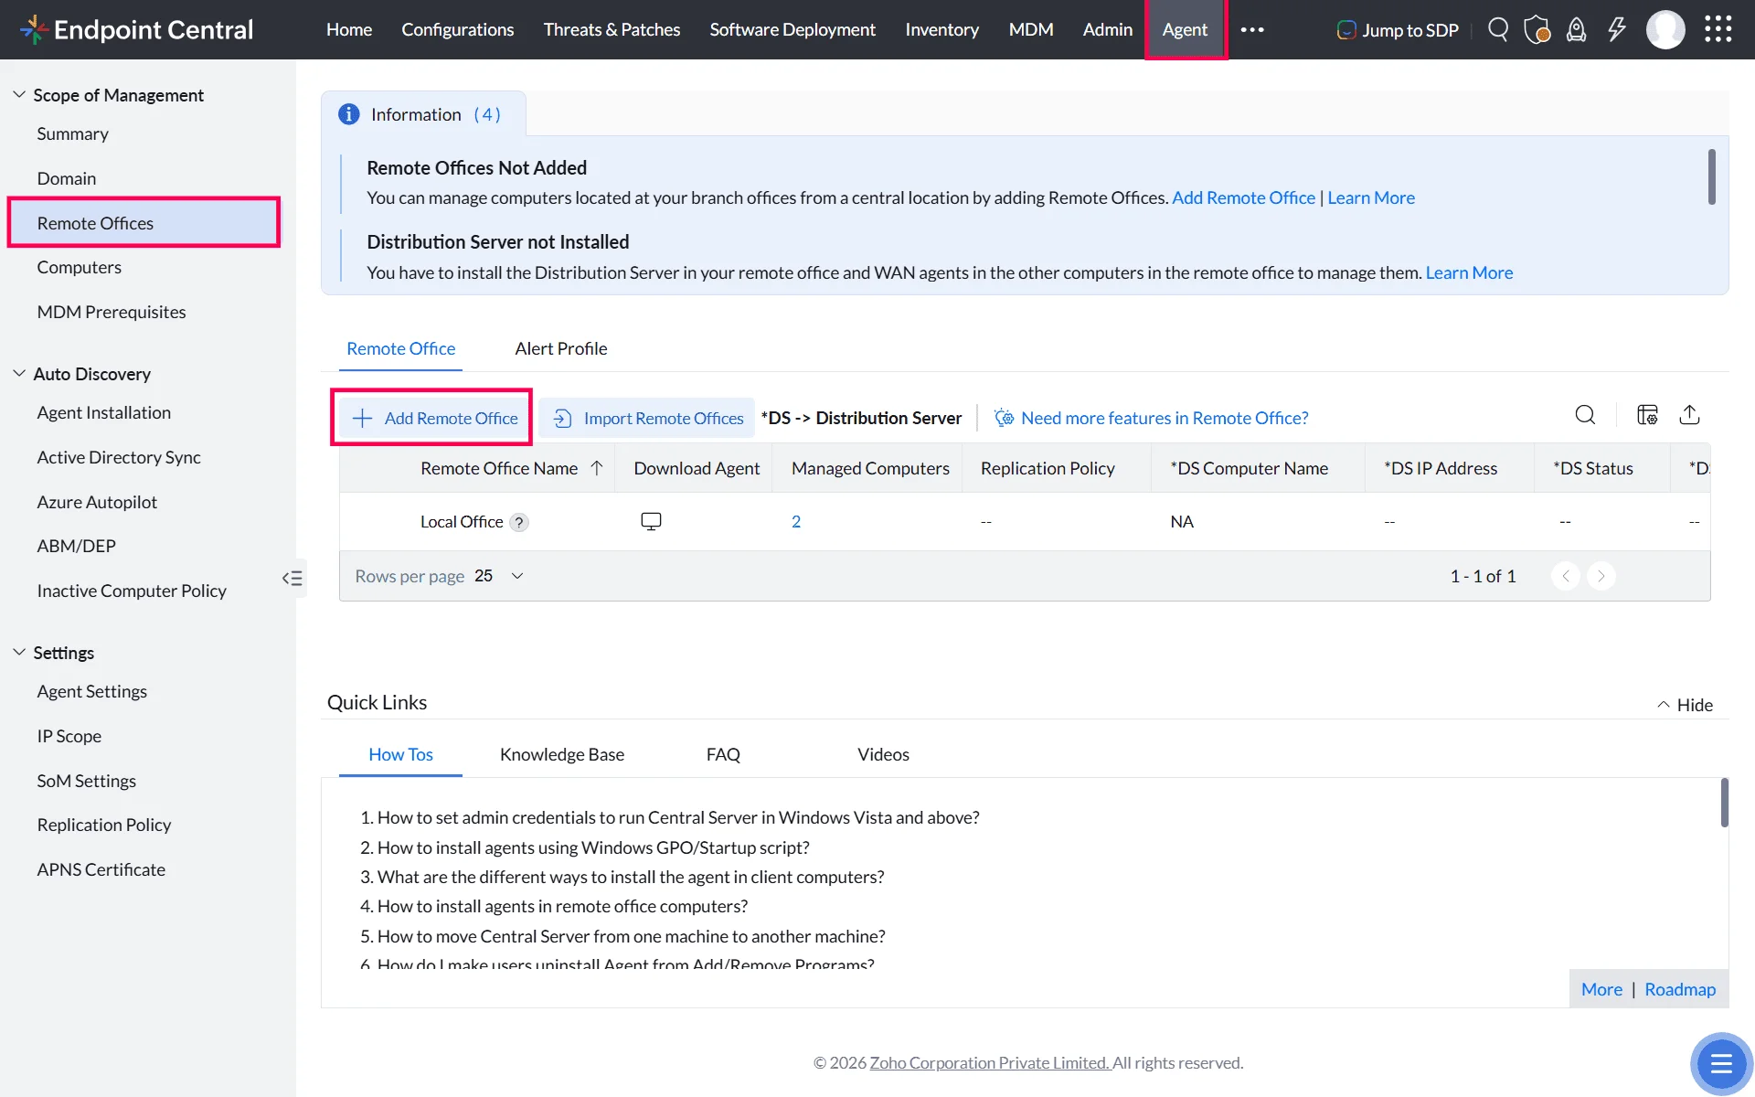Open how to install agents in remote office computers
Image resolution: width=1755 pixels, height=1097 pixels.
[x=562, y=906]
